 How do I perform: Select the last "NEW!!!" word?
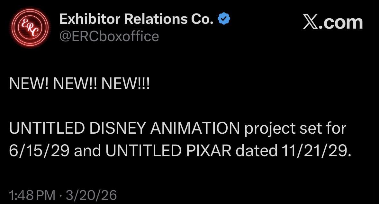coord(125,84)
